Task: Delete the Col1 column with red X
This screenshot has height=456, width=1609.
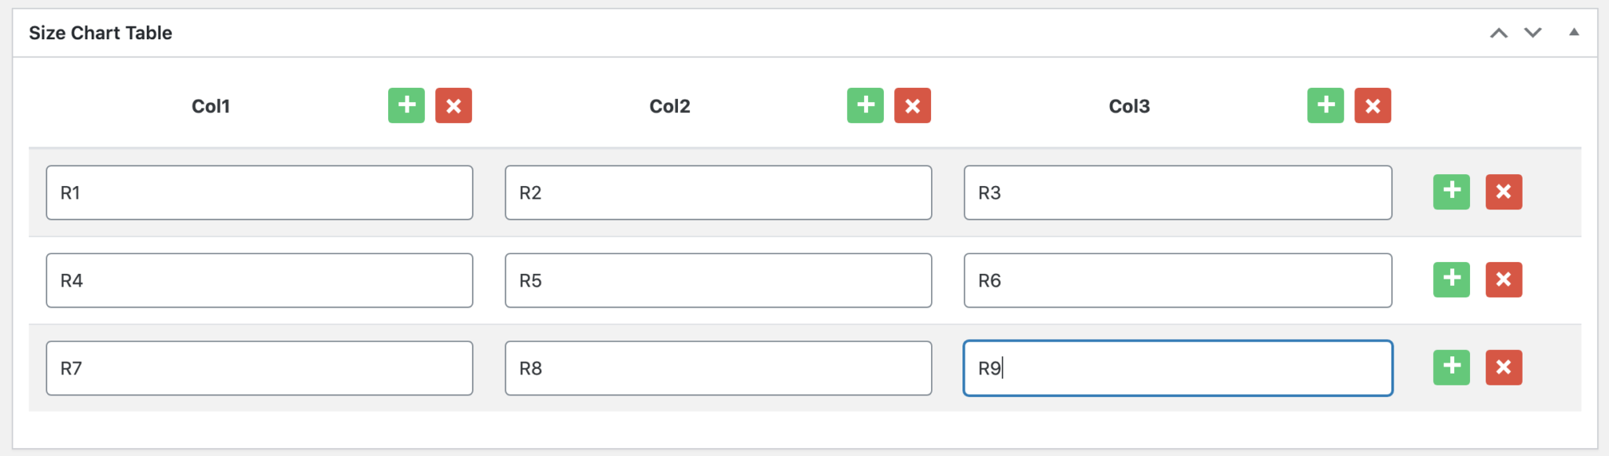Action: point(453,105)
